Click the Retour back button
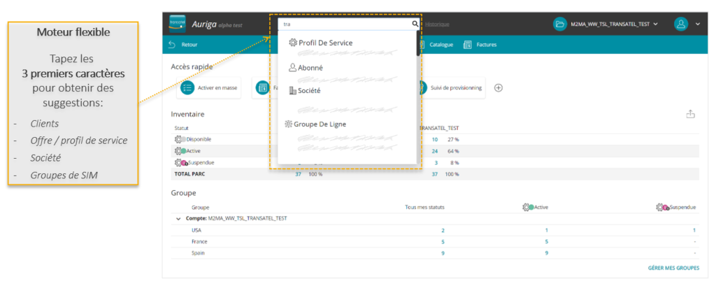 (x=183, y=45)
